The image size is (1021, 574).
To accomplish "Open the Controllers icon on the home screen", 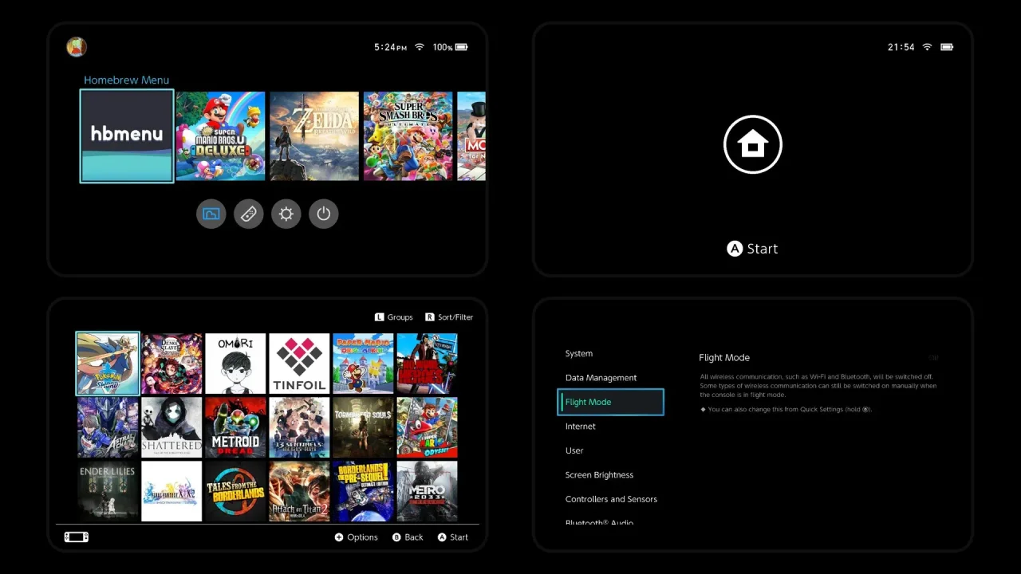I will click(x=249, y=214).
